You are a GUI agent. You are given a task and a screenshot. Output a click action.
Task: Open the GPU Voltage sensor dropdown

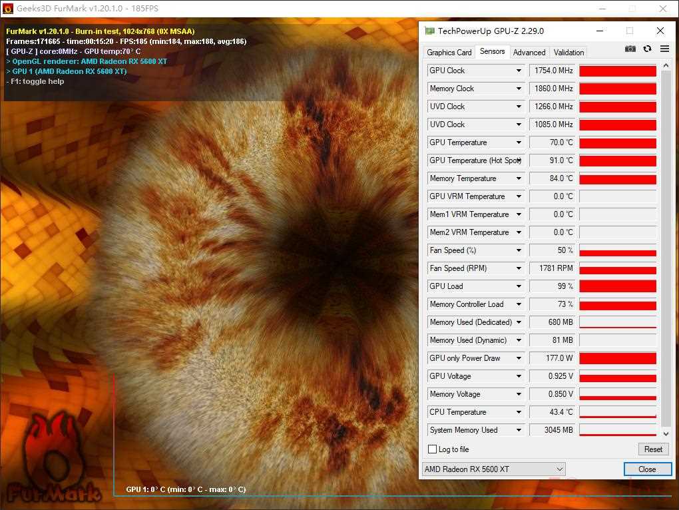[519, 376]
